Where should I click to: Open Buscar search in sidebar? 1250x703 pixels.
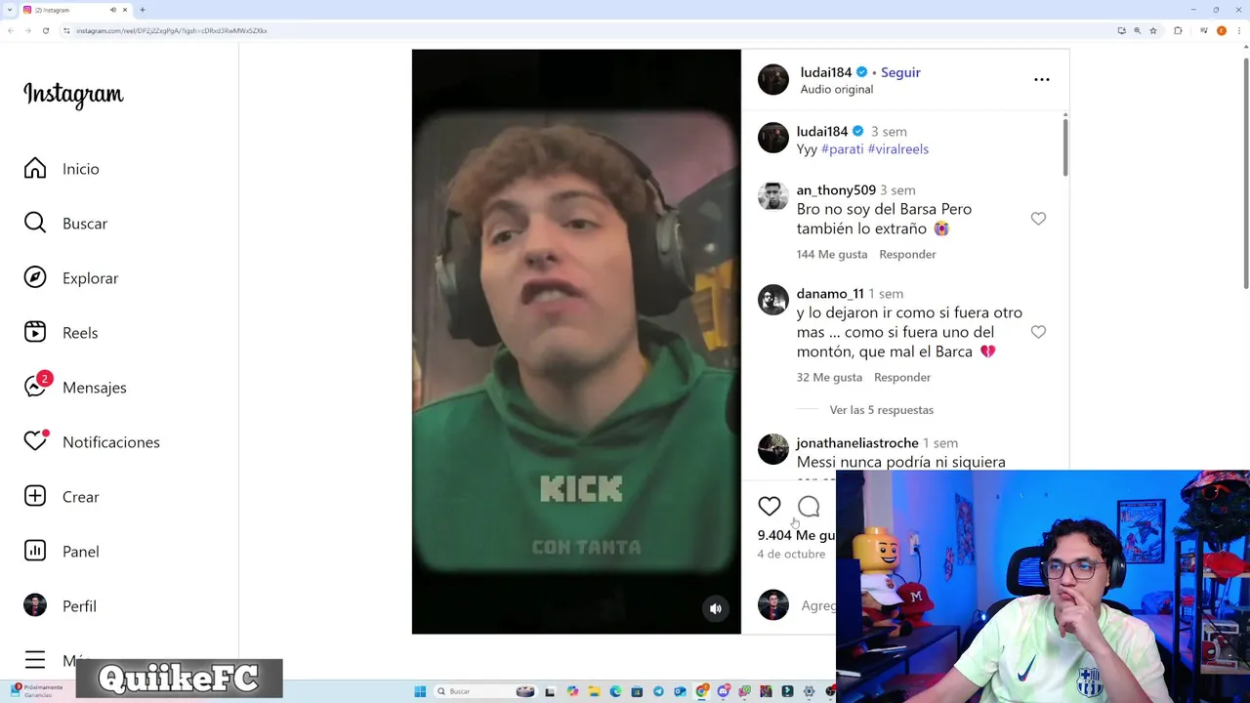[x=35, y=224]
